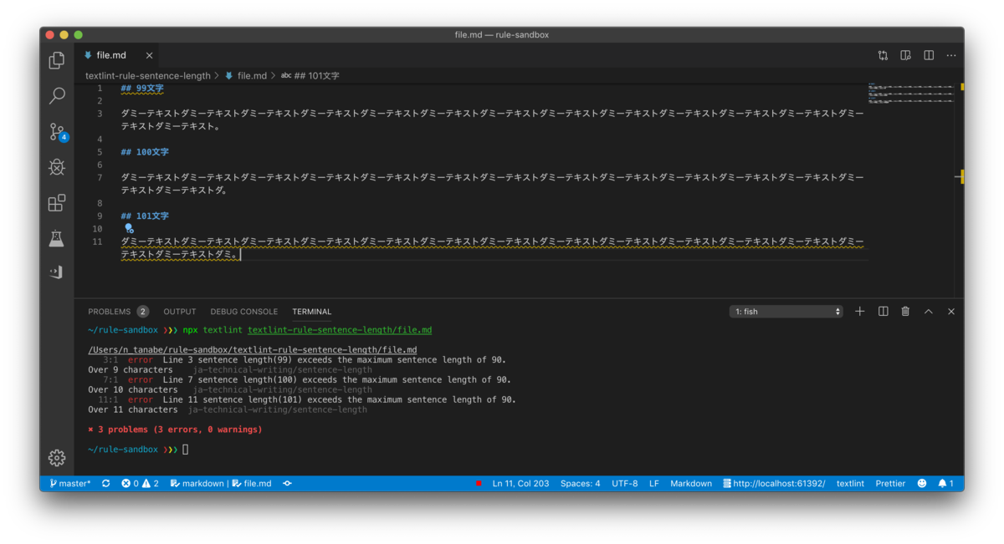Switch to the DEBUG CONSOLE tab
This screenshot has width=1004, height=544.
244,312
